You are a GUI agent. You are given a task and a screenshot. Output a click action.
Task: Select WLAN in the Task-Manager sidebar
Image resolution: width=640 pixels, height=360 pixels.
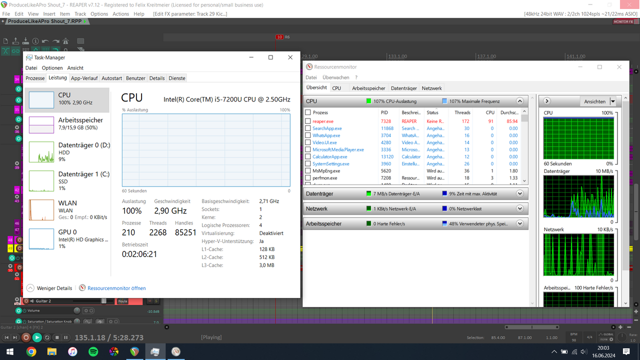click(67, 210)
